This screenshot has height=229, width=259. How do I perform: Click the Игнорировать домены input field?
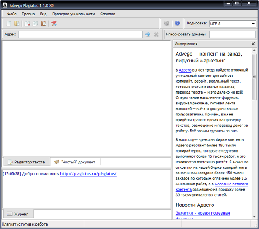click(232, 35)
